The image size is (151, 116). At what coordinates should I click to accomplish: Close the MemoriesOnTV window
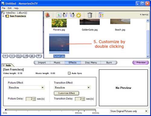(x=148, y=4)
